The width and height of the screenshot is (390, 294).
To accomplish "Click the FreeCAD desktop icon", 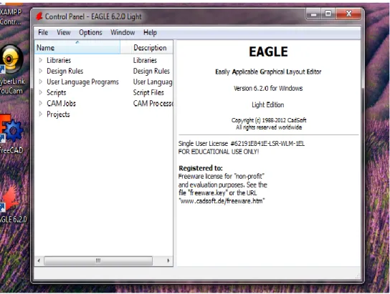I will (x=11, y=129).
